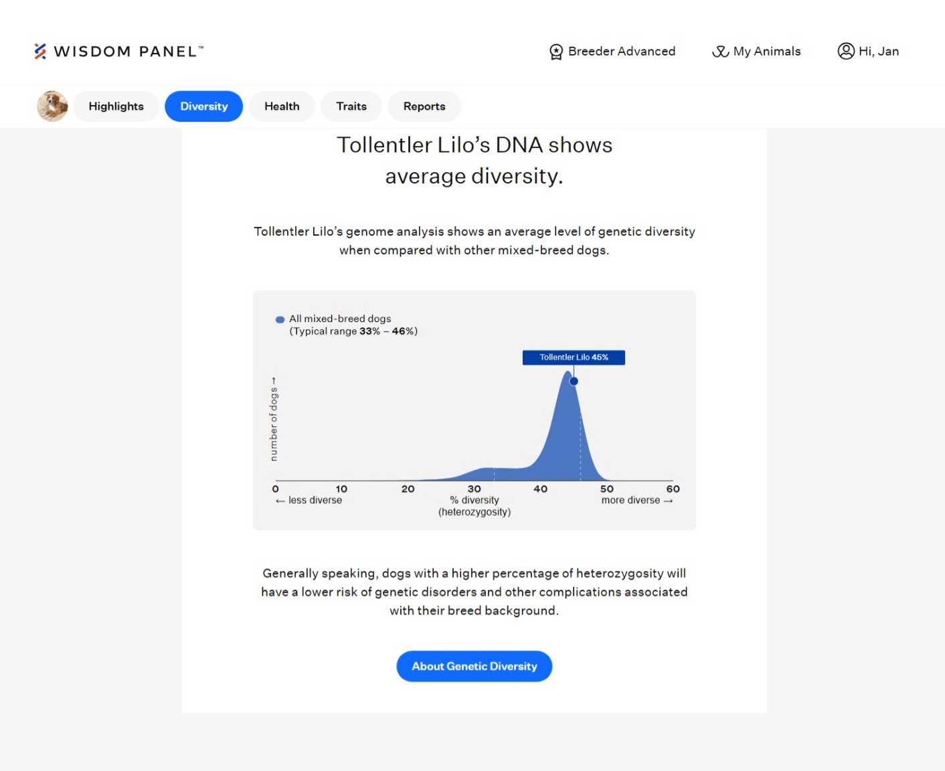Switch to the Highlights tab

pyautogui.click(x=116, y=106)
